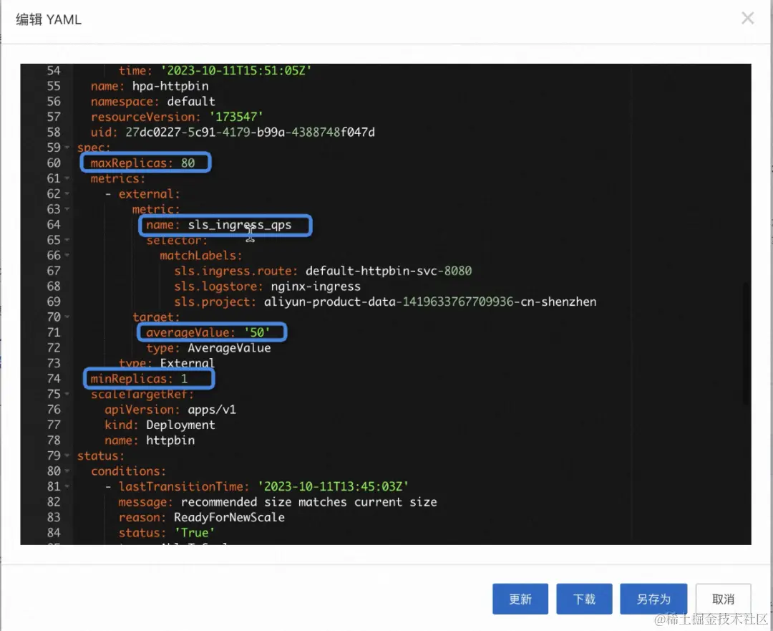
Task: Collapse the matchLabels block at line 66
Action: 67,255
